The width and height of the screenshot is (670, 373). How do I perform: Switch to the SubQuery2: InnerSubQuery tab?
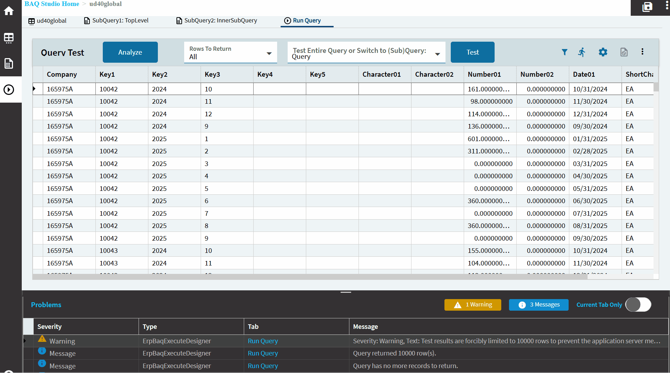tap(216, 21)
